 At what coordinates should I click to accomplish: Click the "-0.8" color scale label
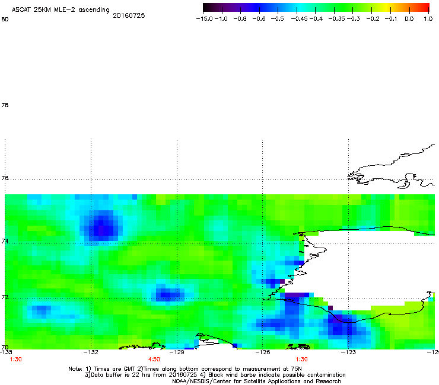[240, 19]
